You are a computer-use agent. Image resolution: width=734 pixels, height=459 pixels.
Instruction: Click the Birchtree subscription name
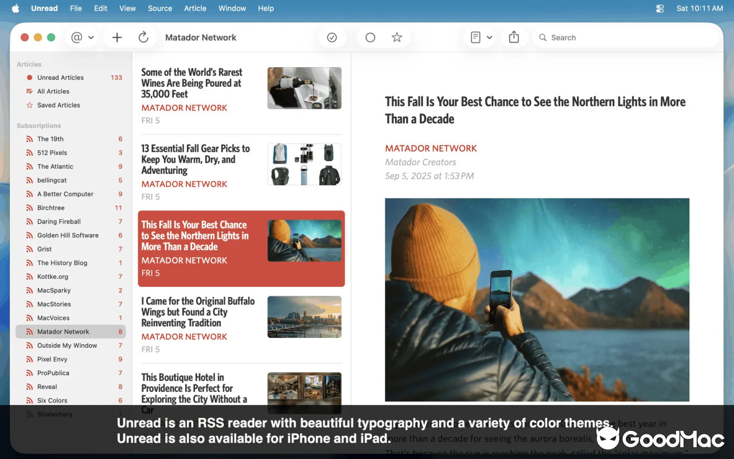point(51,208)
